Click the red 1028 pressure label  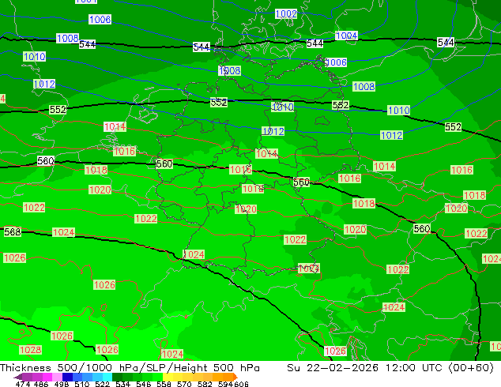pos(30,350)
